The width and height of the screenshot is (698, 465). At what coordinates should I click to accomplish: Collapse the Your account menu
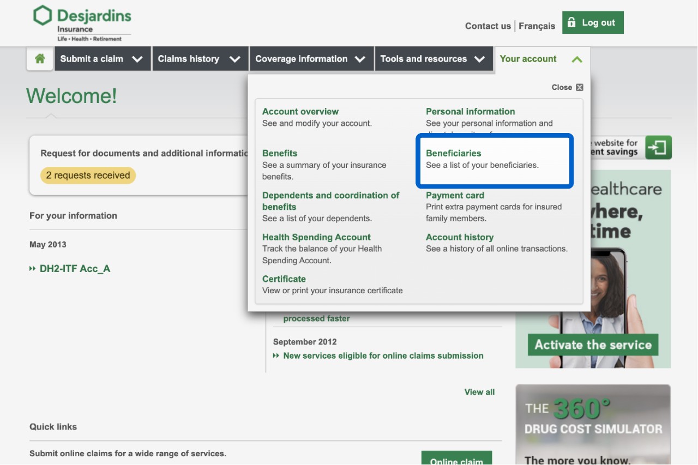[x=541, y=59]
